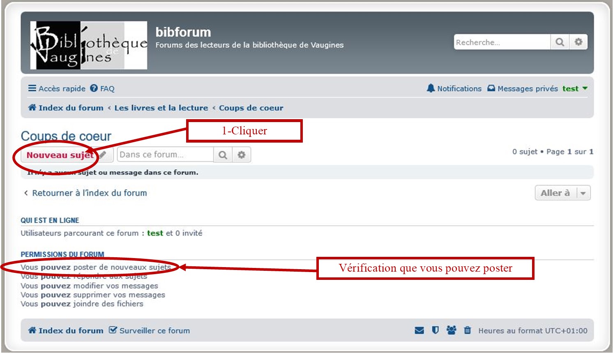Open advanced forum search gear icon
613x353 pixels.
tap(242, 155)
